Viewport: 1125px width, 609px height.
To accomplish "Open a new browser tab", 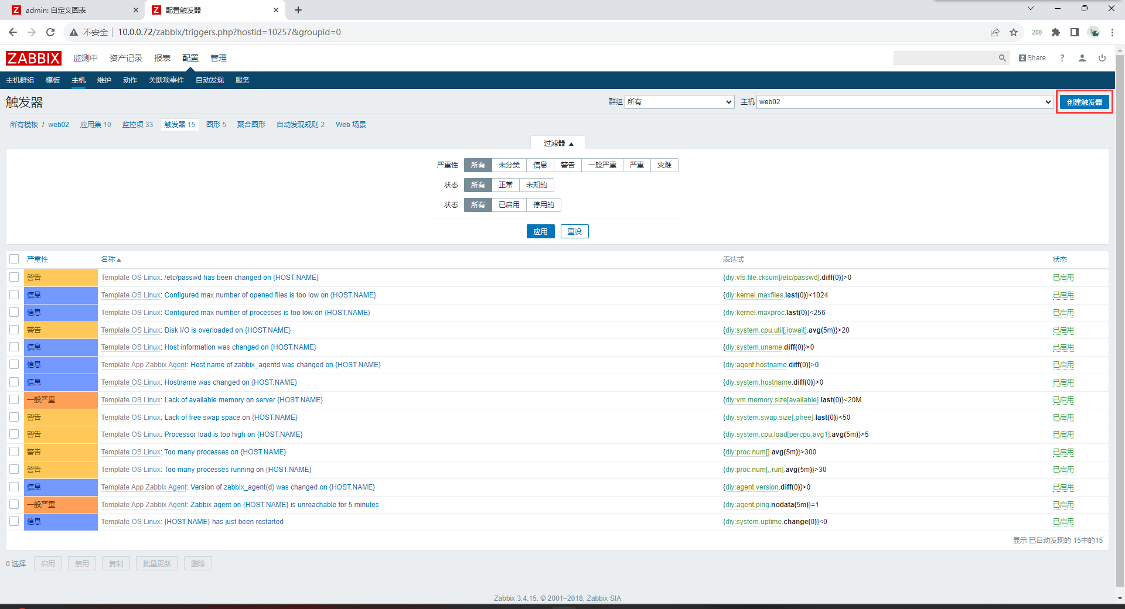I will 298,10.
